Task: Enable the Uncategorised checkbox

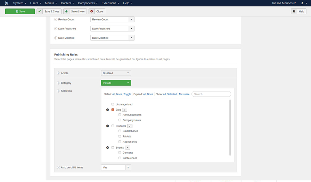Action: (x=113, y=104)
